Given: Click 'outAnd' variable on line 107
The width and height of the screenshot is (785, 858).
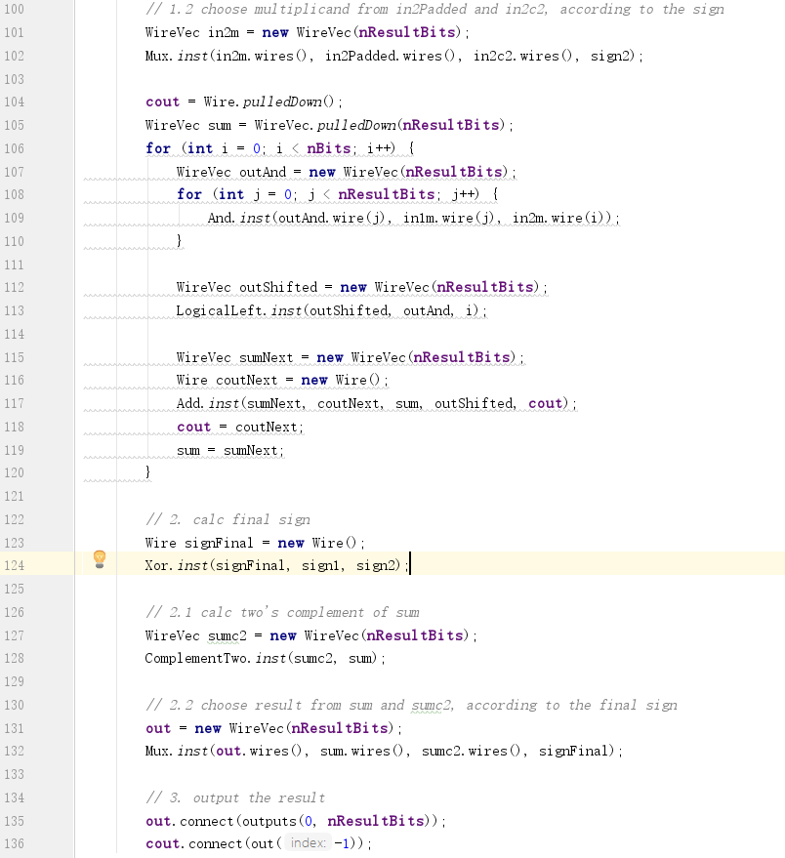Looking at the screenshot, I should click(263, 172).
